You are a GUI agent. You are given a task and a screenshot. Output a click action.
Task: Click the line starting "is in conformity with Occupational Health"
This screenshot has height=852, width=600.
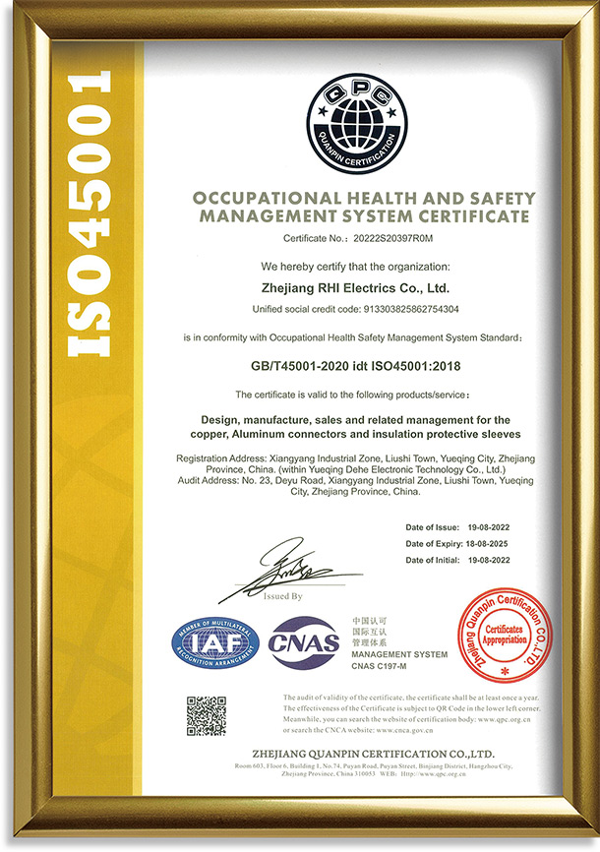point(353,338)
